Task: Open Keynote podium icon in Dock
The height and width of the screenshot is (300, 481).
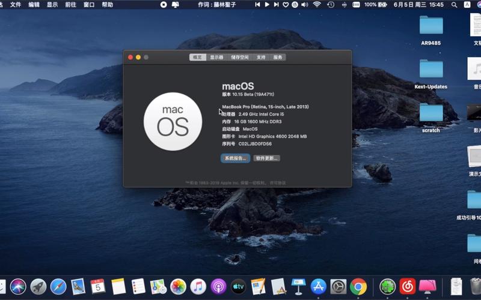Action: point(298,287)
